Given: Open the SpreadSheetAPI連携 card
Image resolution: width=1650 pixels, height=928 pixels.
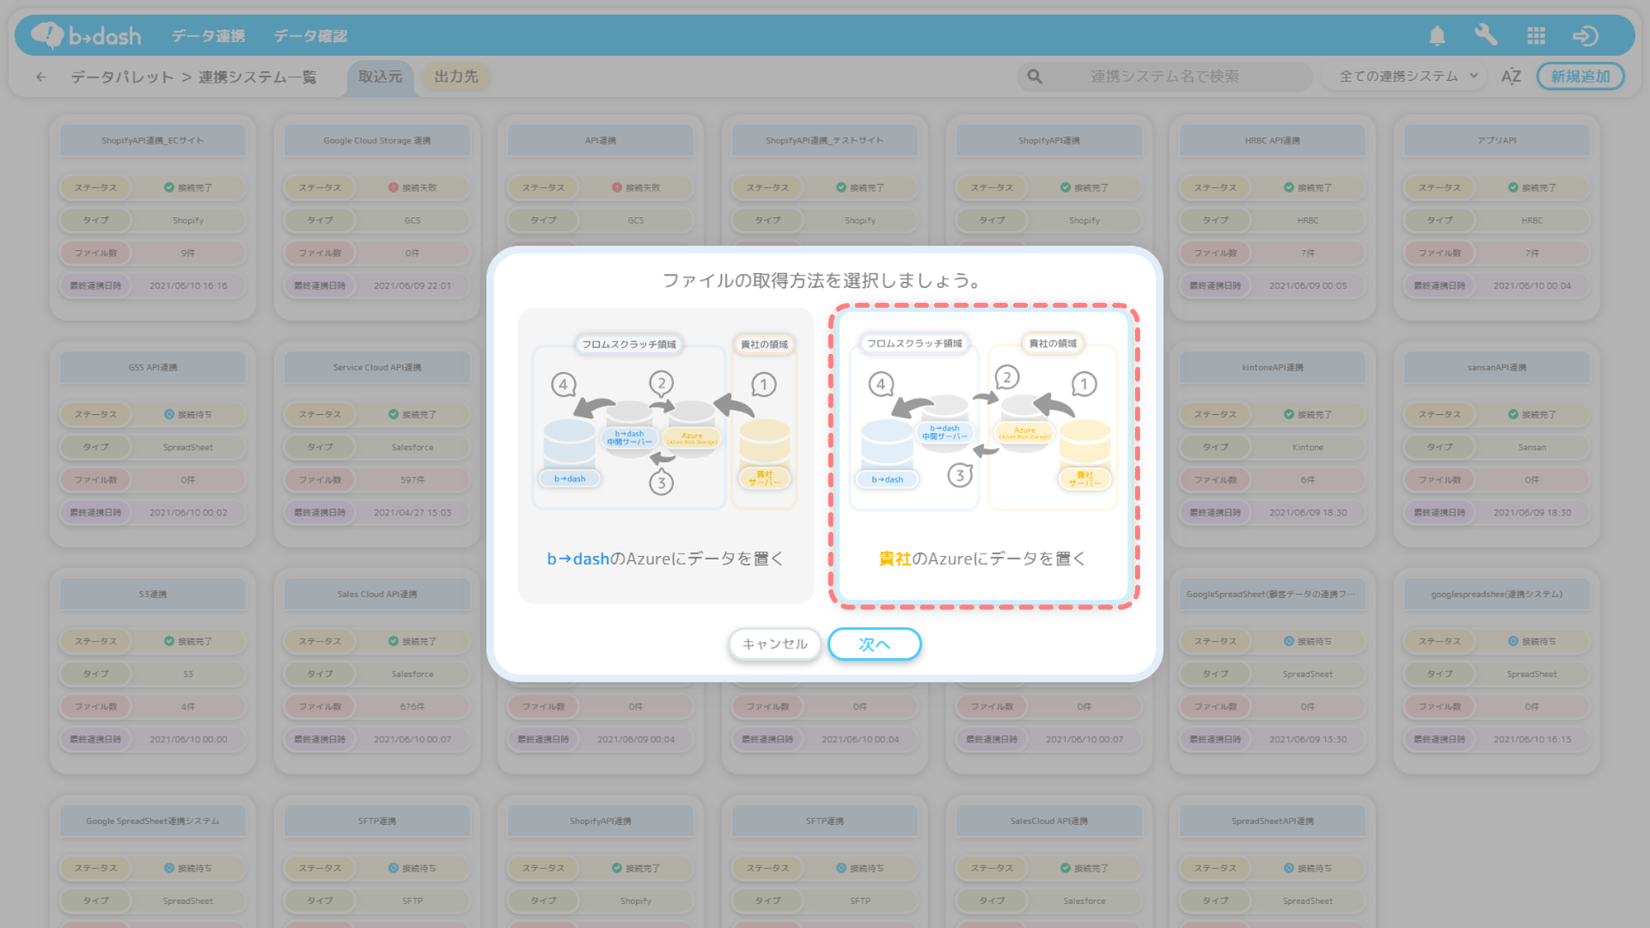Looking at the screenshot, I should click(x=1272, y=862).
